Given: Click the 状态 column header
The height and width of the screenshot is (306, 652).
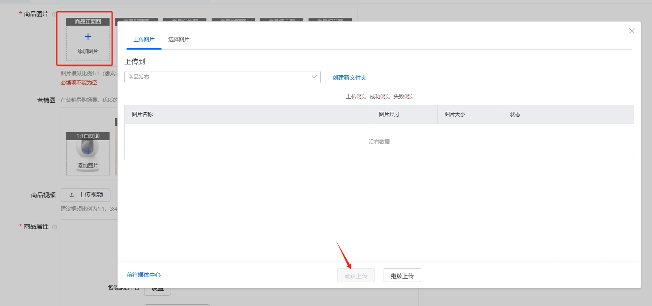Looking at the screenshot, I should pyautogui.click(x=515, y=114).
